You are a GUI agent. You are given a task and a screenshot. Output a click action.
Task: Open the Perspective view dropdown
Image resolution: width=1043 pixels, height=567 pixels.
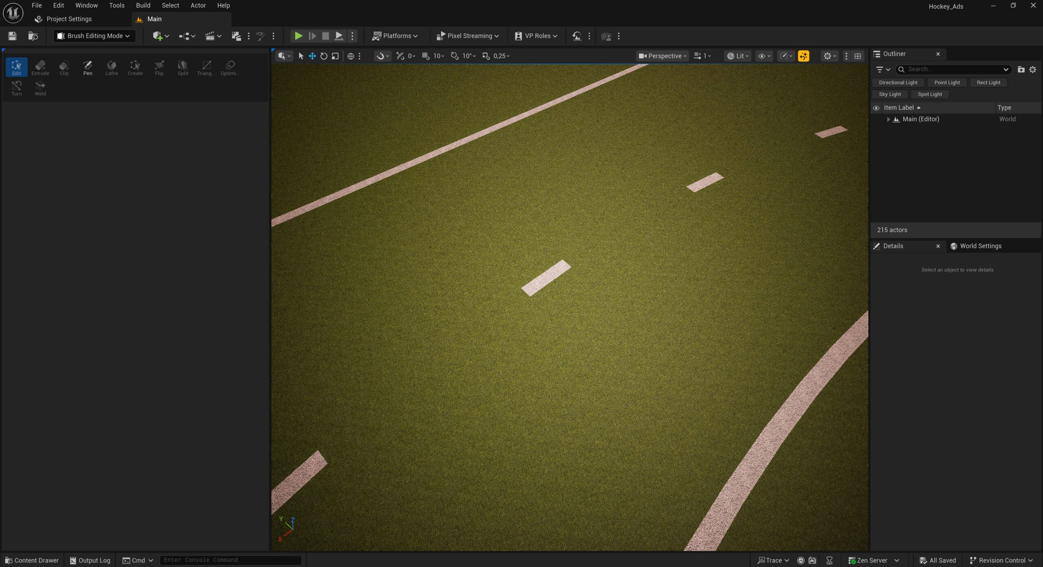click(x=662, y=56)
